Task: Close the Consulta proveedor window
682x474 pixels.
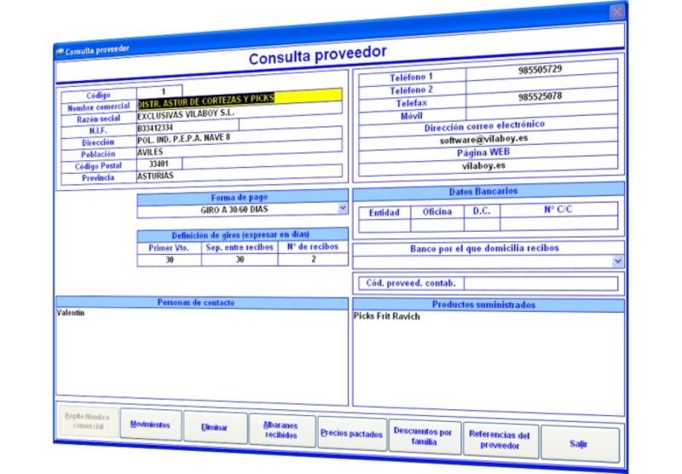Action: click(x=618, y=12)
